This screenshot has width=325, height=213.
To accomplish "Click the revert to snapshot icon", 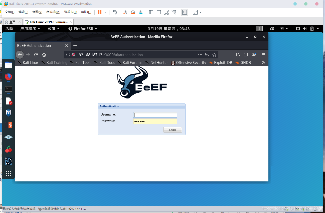I will (x=133, y=12).
